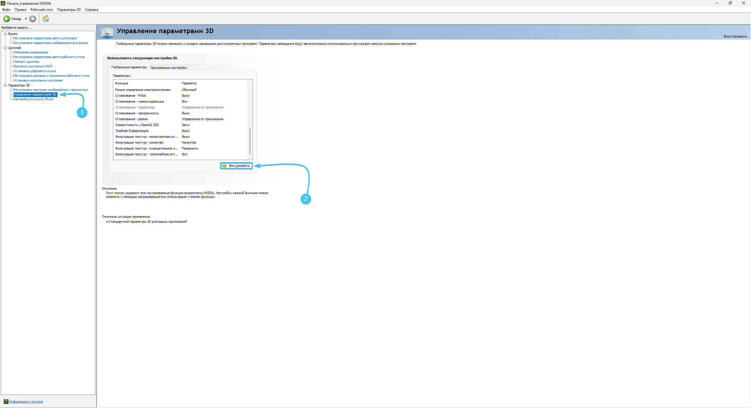
Task: Click the Функция column header
Action: 147,83
